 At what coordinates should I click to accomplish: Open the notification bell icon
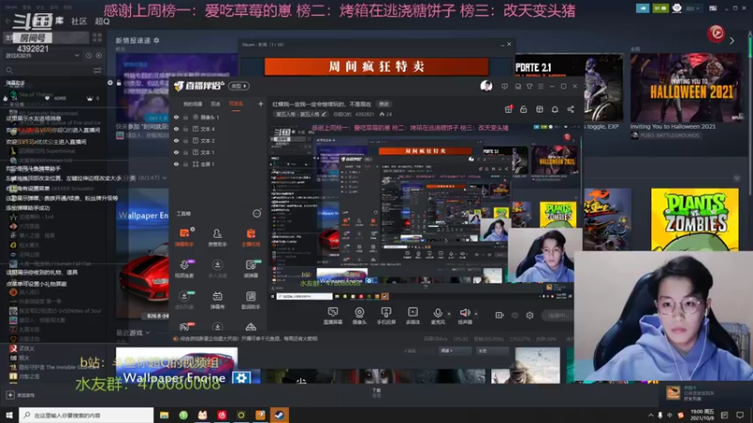pos(554,109)
